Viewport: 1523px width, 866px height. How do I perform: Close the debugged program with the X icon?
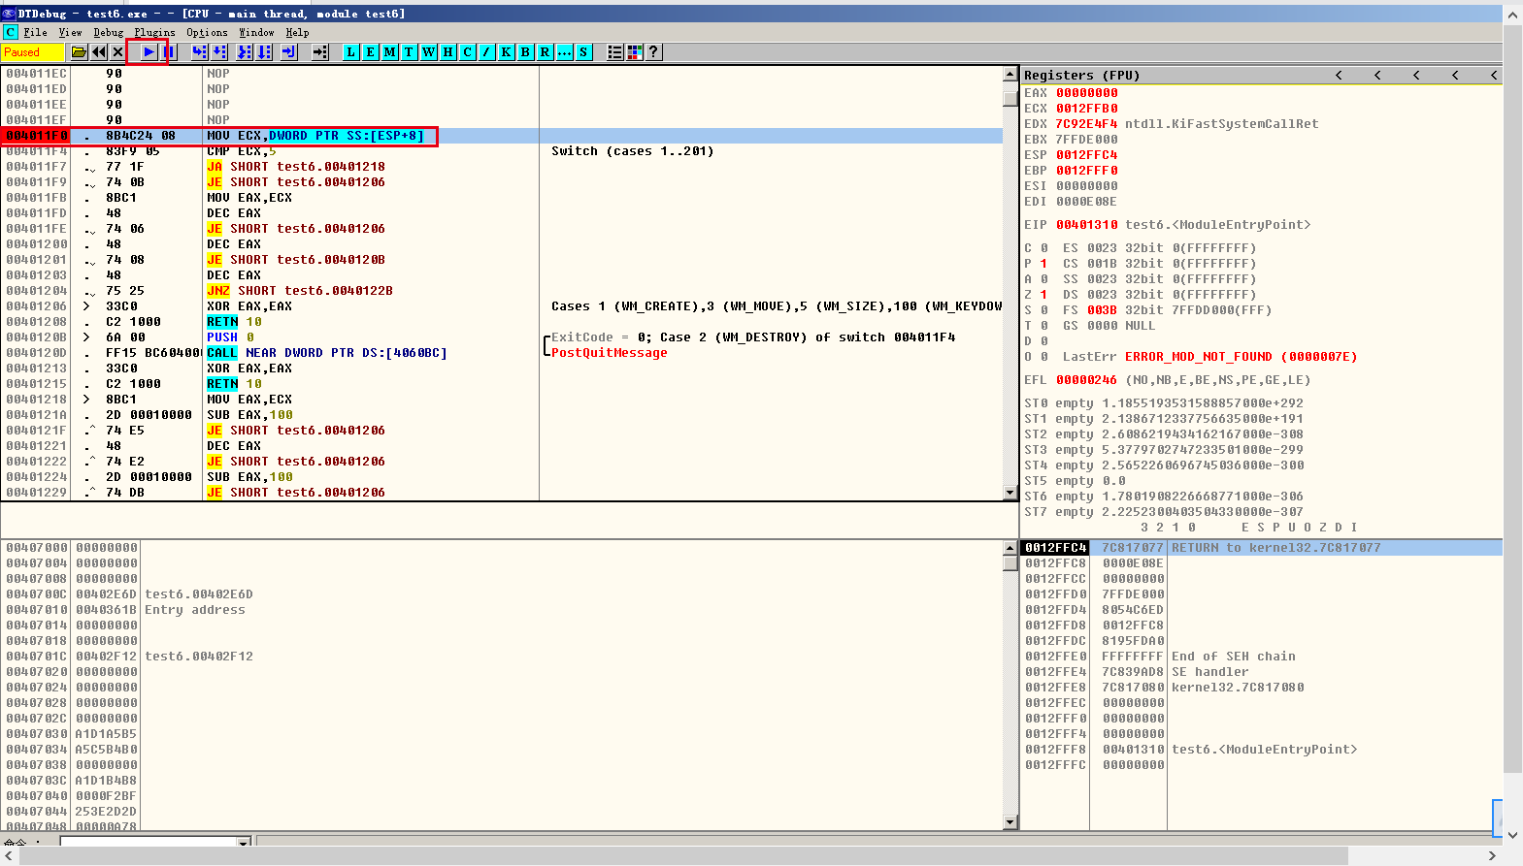(117, 52)
